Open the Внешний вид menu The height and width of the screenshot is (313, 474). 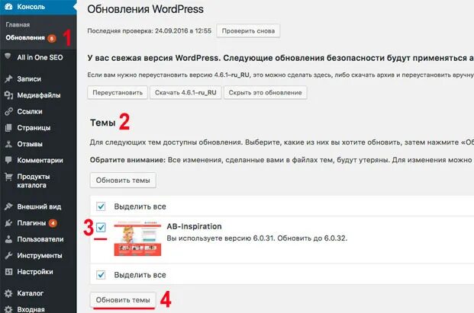(38, 206)
